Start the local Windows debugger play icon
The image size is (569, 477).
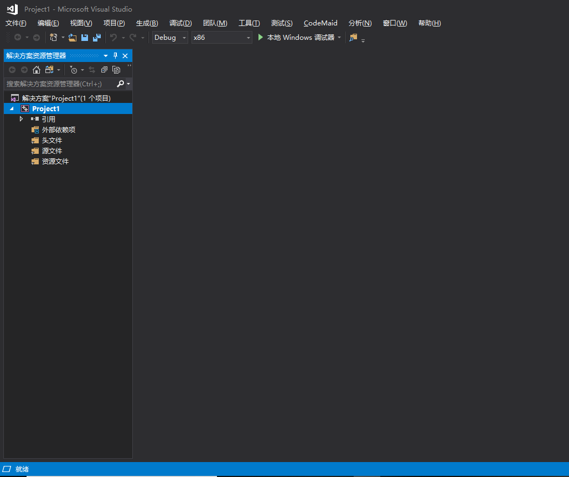[260, 38]
